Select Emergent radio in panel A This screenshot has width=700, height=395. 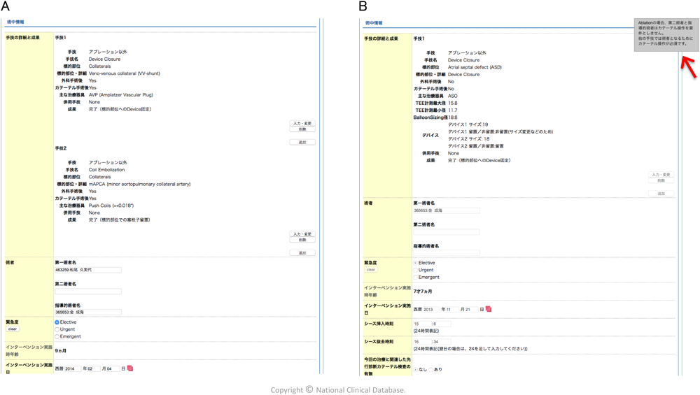click(x=57, y=336)
